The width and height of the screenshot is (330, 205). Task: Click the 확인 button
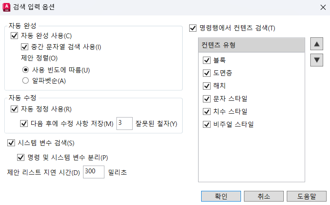coord(221,196)
